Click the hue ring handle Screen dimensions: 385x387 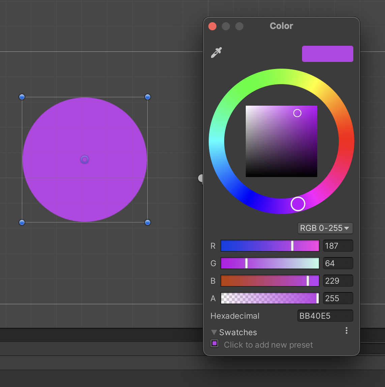298,204
